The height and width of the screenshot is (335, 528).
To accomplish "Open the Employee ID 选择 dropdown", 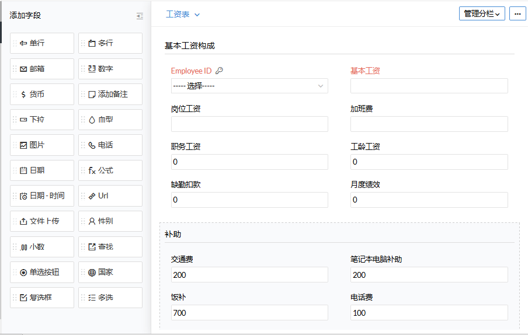I will (249, 86).
